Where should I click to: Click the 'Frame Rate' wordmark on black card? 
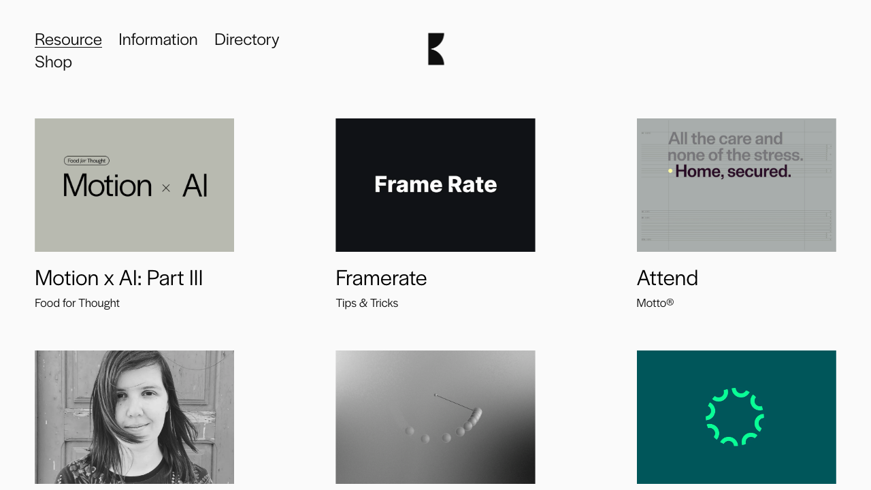tap(435, 184)
